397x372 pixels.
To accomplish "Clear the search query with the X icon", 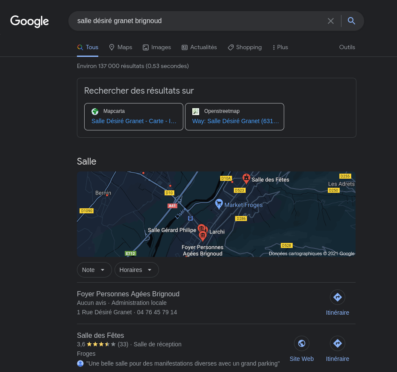I will click(x=330, y=21).
